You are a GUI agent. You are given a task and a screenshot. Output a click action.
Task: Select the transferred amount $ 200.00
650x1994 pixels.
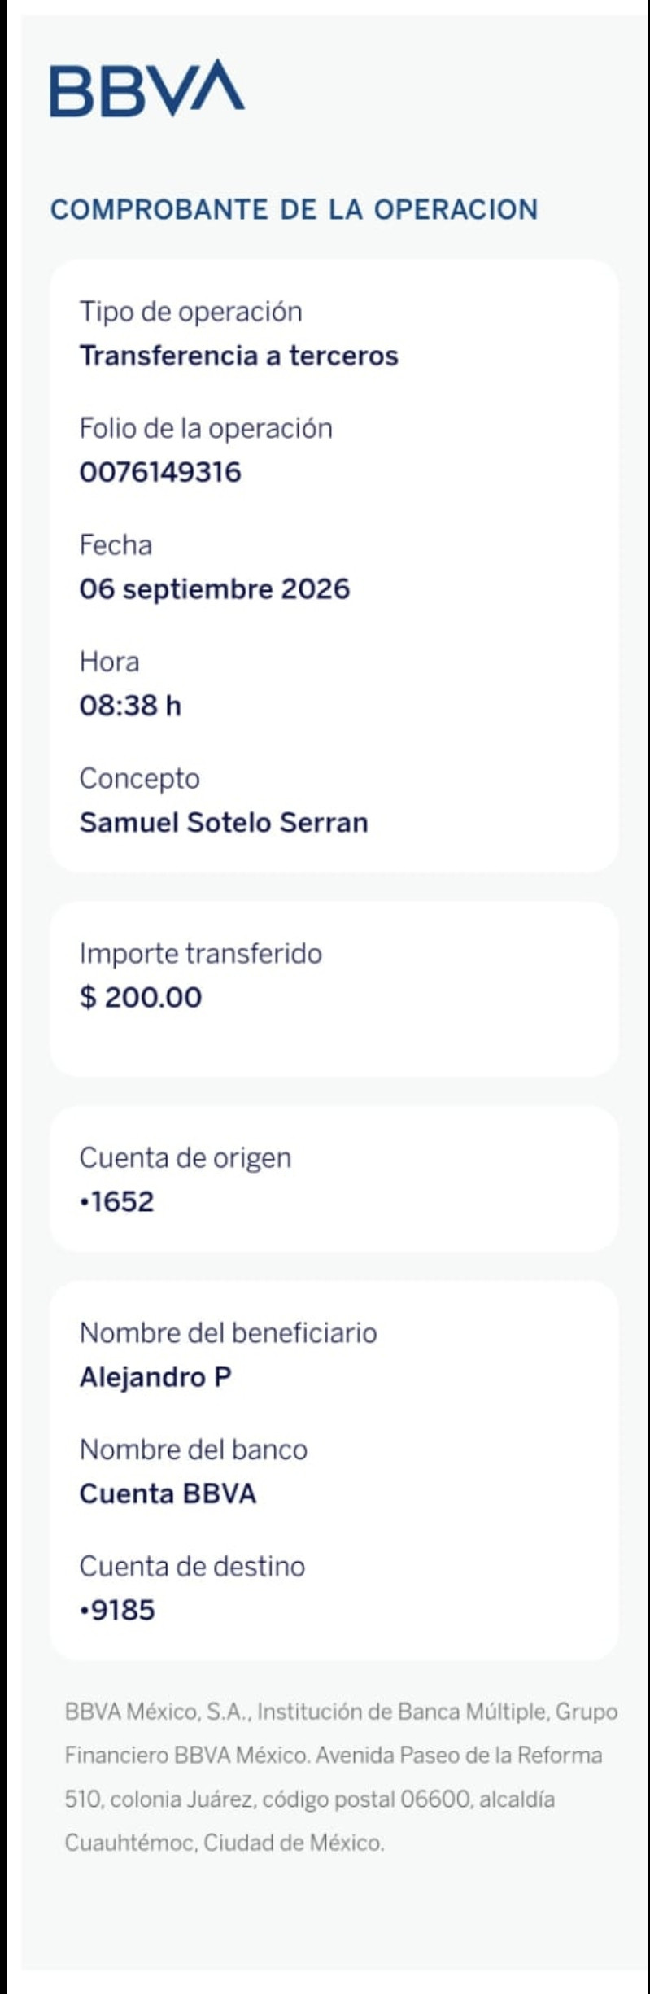pos(141,997)
